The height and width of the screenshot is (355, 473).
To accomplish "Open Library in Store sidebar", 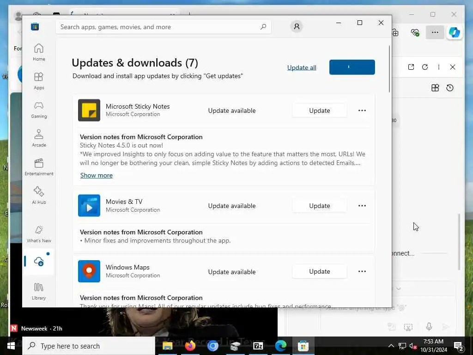I will pyautogui.click(x=39, y=291).
